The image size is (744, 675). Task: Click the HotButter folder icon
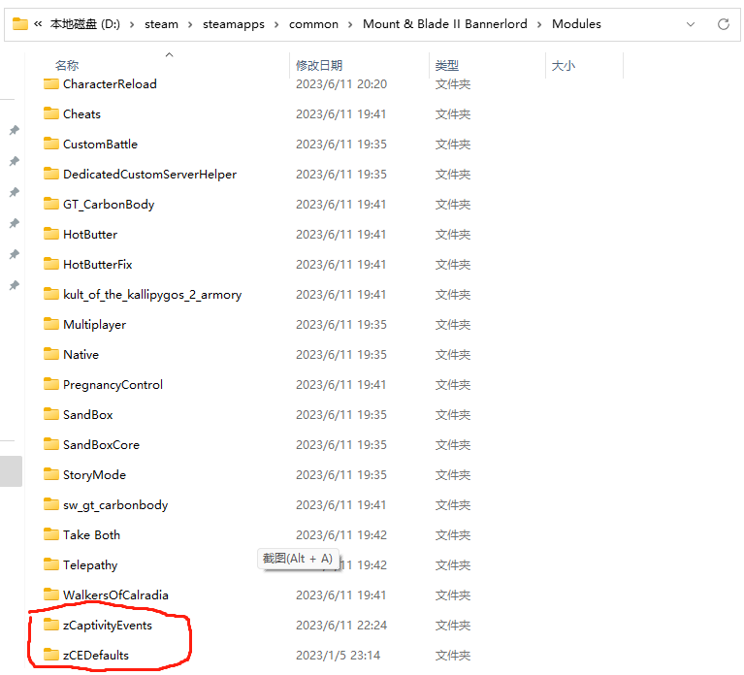tap(51, 234)
